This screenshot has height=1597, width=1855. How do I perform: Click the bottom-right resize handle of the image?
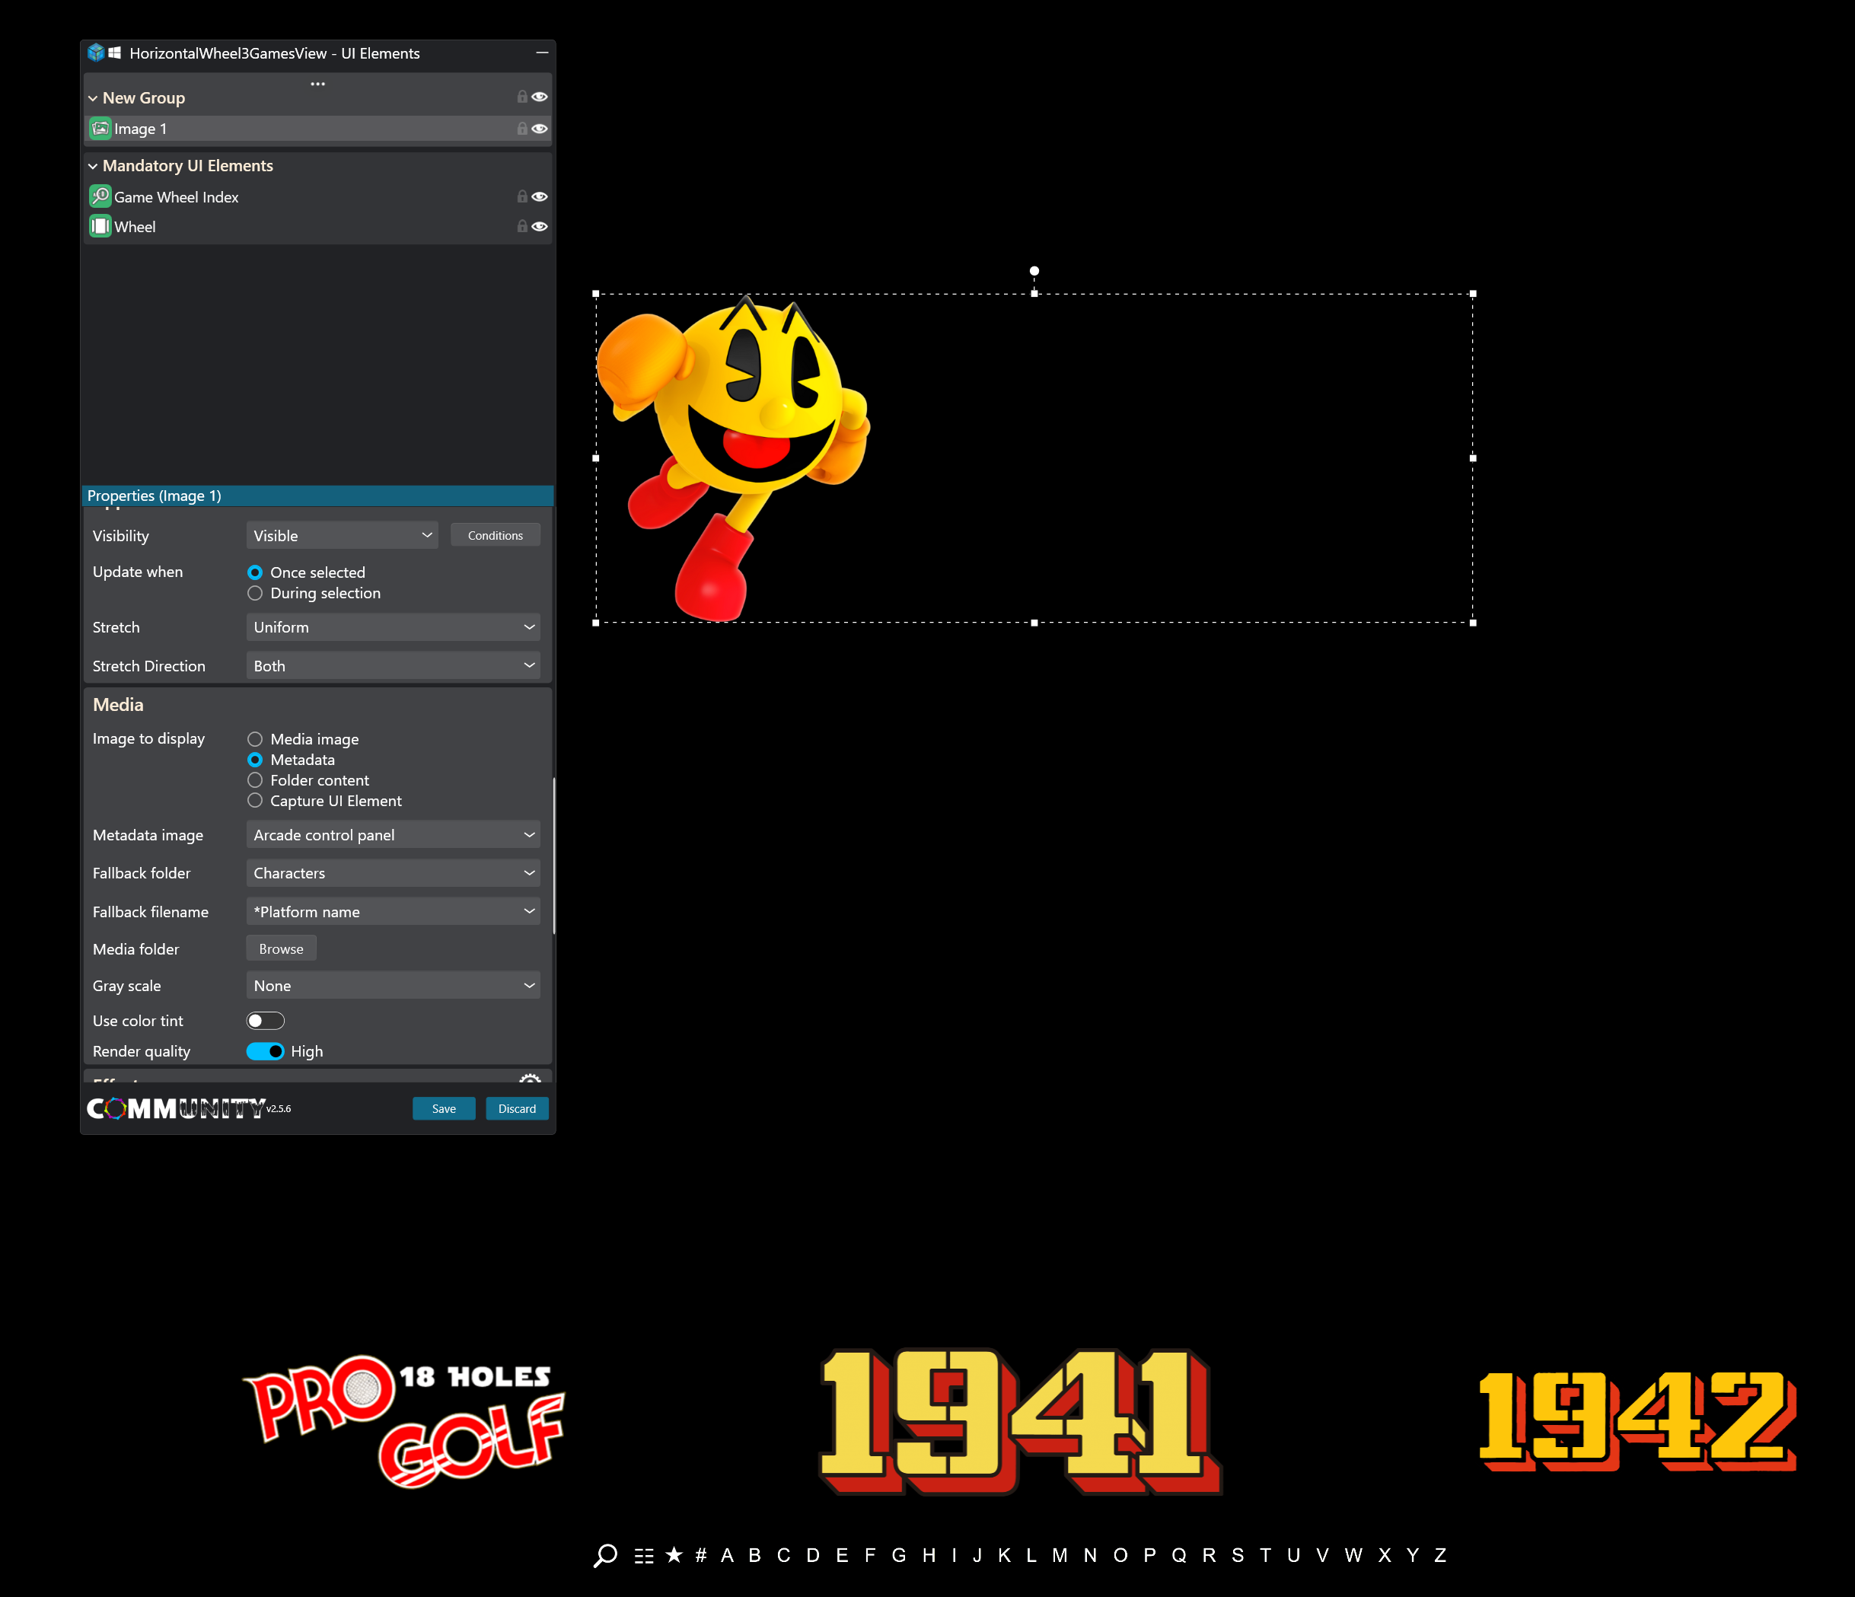[x=1473, y=623]
